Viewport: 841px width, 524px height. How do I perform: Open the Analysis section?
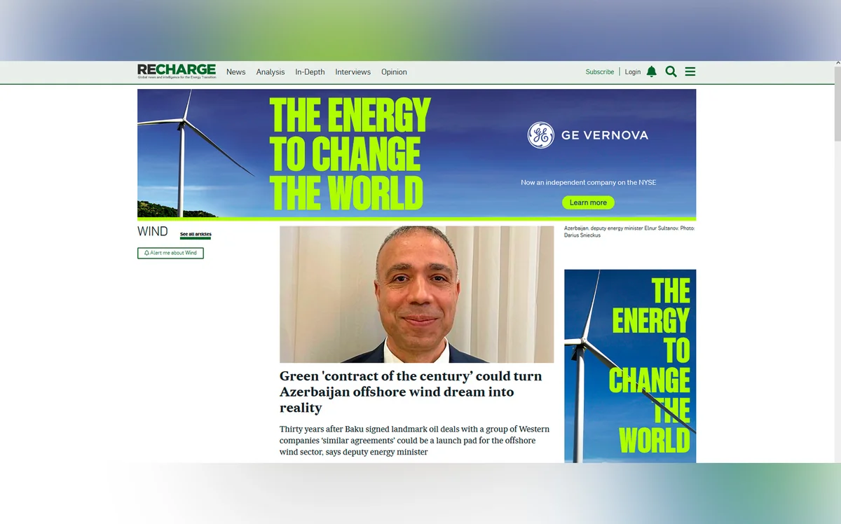click(271, 72)
